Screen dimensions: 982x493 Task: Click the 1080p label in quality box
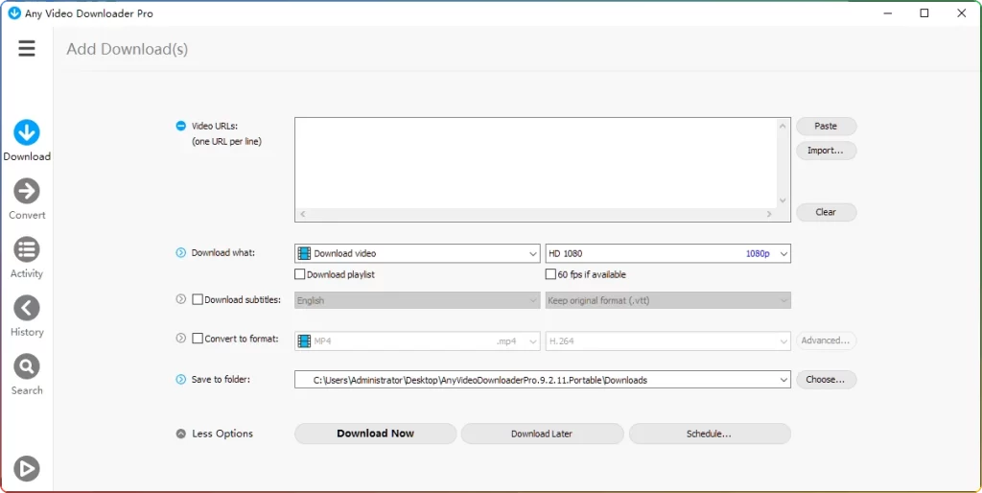coord(758,254)
